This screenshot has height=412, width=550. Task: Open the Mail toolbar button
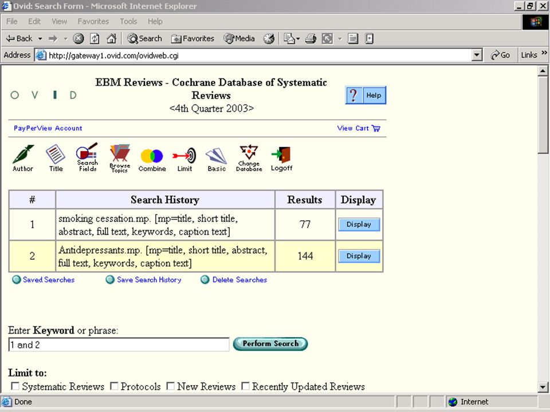tap(289, 38)
